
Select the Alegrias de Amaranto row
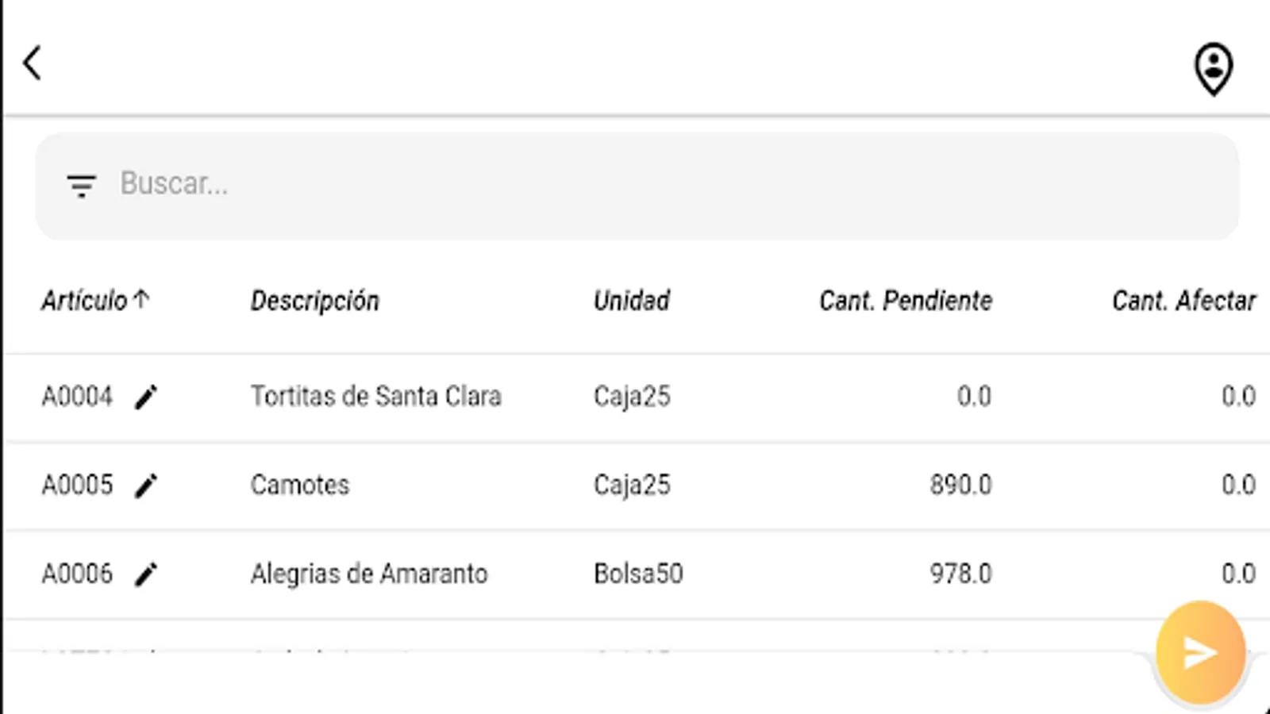[369, 574]
